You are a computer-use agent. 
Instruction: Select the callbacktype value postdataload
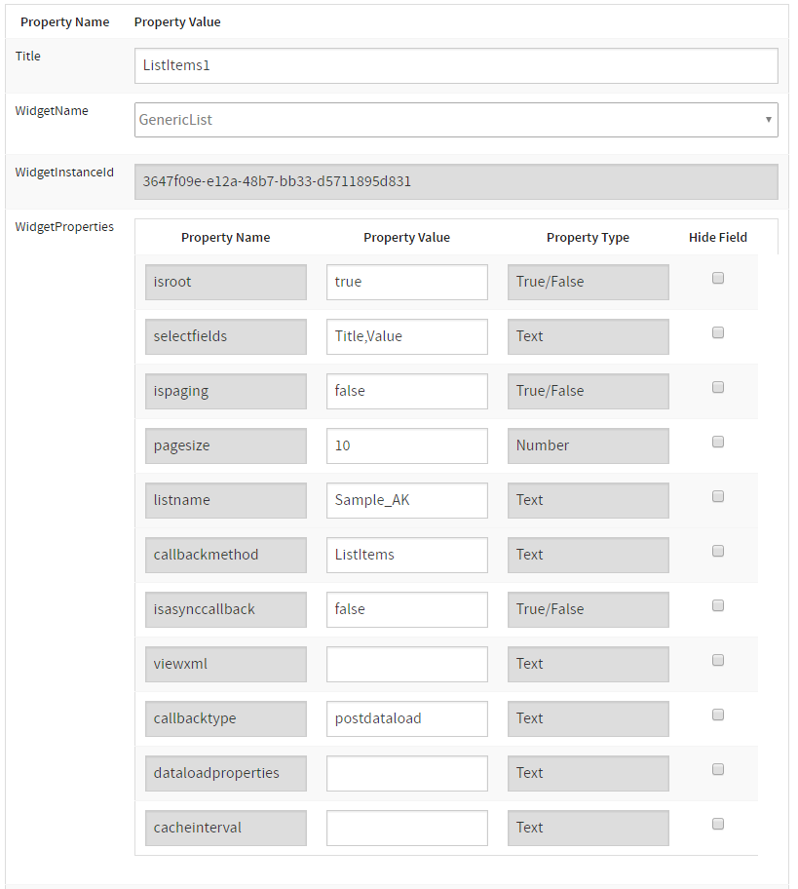pos(406,718)
